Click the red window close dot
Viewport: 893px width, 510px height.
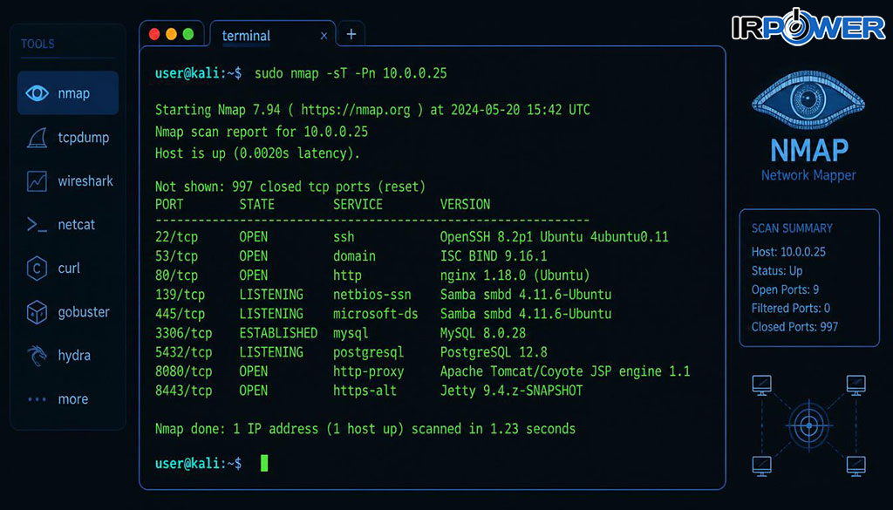pos(154,34)
